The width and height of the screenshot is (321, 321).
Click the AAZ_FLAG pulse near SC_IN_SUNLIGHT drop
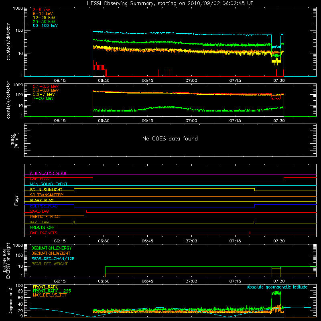pos(254,222)
